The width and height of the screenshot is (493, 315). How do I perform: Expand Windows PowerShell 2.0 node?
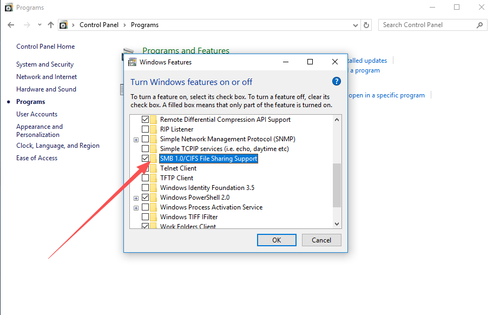[x=136, y=198]
